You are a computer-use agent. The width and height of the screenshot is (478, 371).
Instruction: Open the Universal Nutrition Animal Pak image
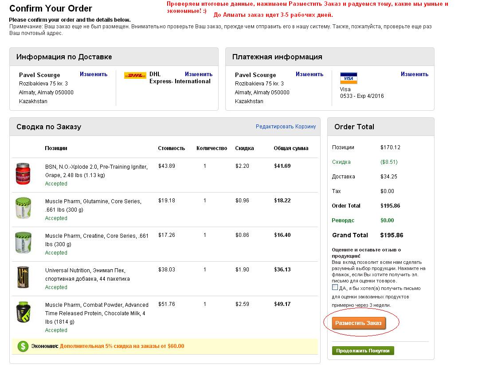pyautogui.click(x=23, y=277)
